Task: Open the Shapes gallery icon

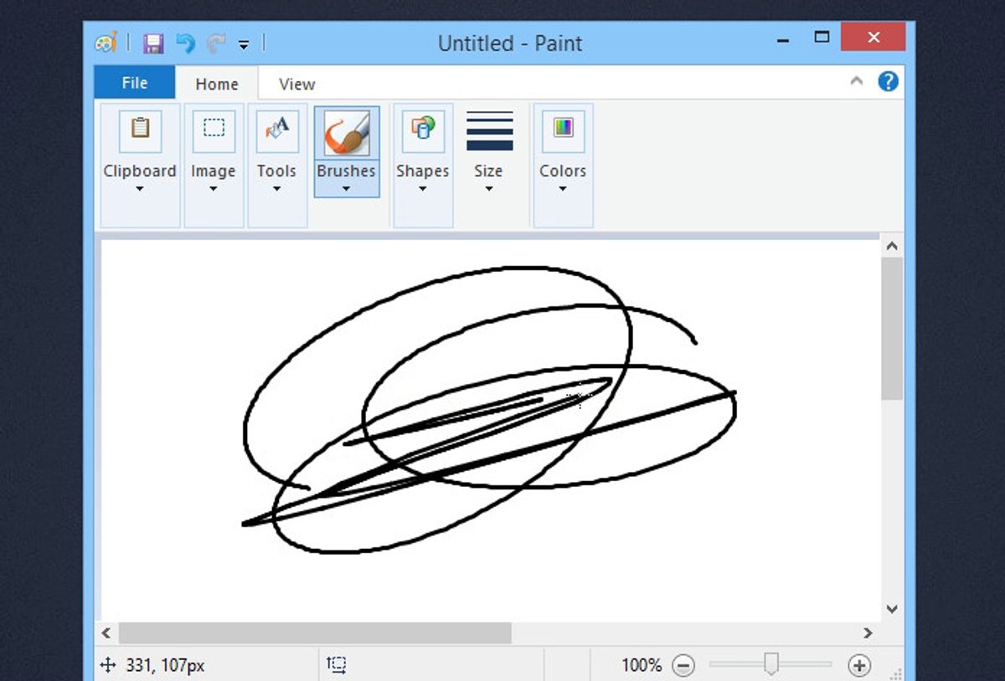Action: tap(422, 130)
